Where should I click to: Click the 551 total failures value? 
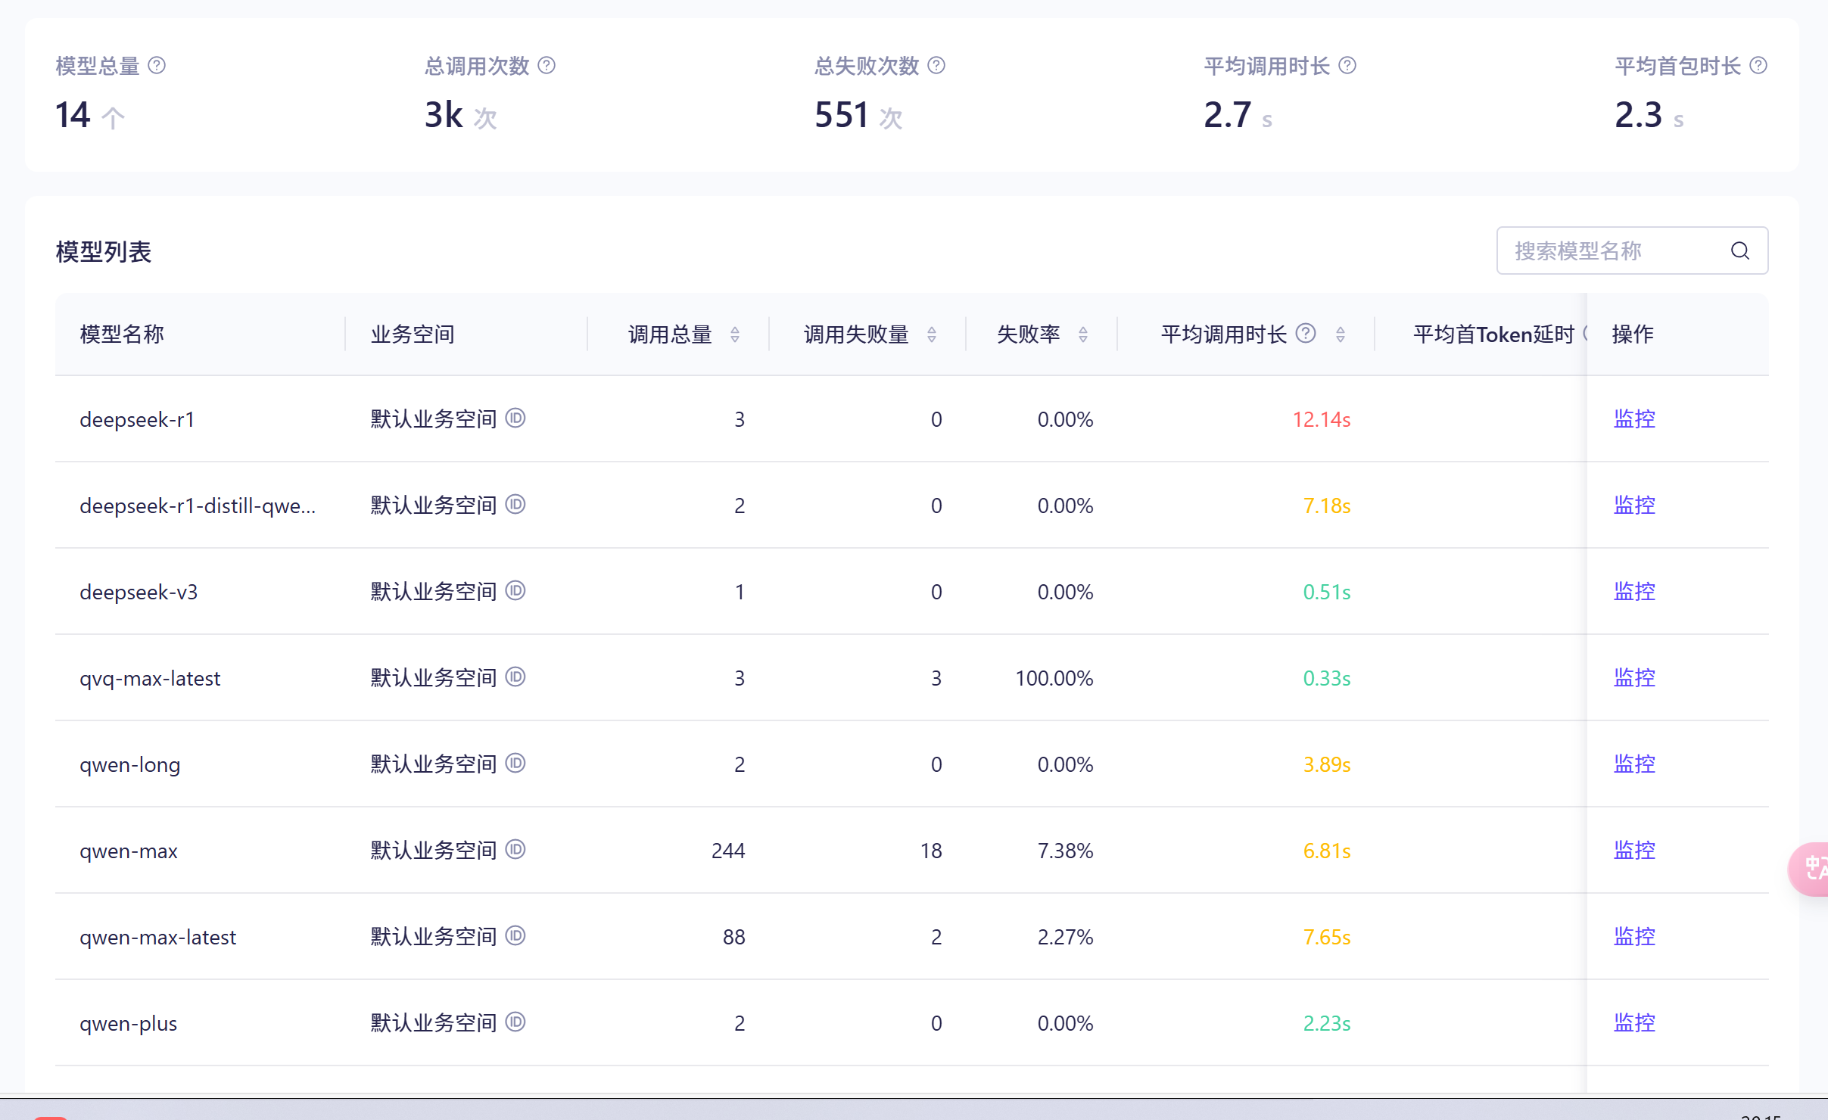(842, 115)
